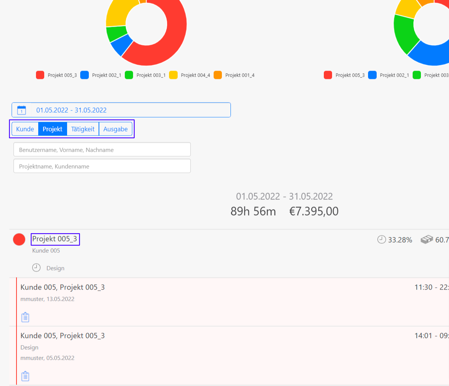This screenshot has width=449, height=386.
Task: Open the calendar date picker icon
Action: (21, 110)
